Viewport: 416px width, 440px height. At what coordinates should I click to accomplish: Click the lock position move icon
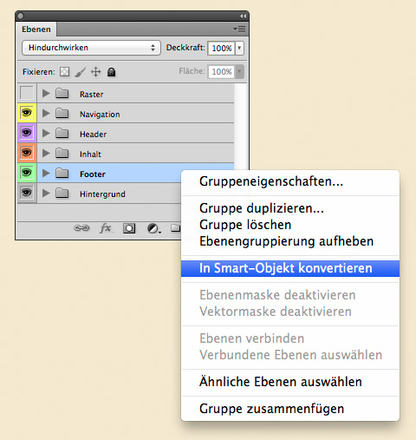pyautogui.click(x=96, y=71)
